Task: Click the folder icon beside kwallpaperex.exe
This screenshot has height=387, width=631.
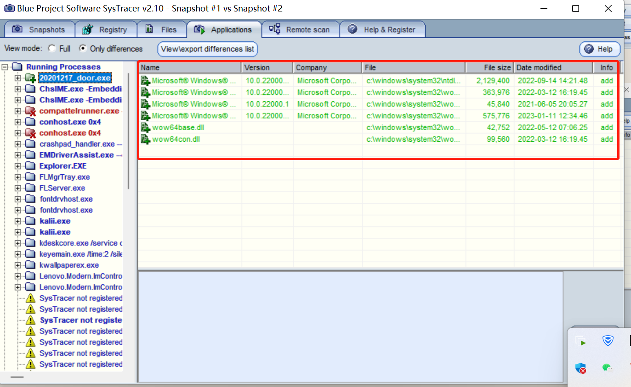Action: (x=30, y=265)
